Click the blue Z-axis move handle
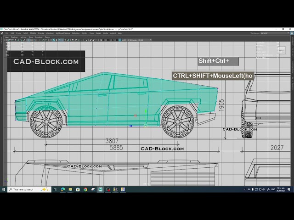Image resolution: width=294 pixels, height=220 pixels. click(130, 126)
